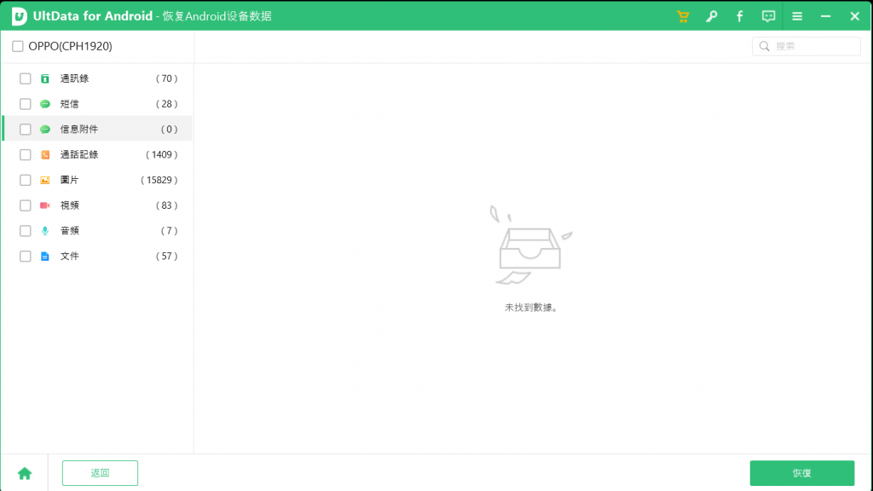Click the UltData logo icon
This screenshot has height=491, width=873.
(x=20, y=16)
